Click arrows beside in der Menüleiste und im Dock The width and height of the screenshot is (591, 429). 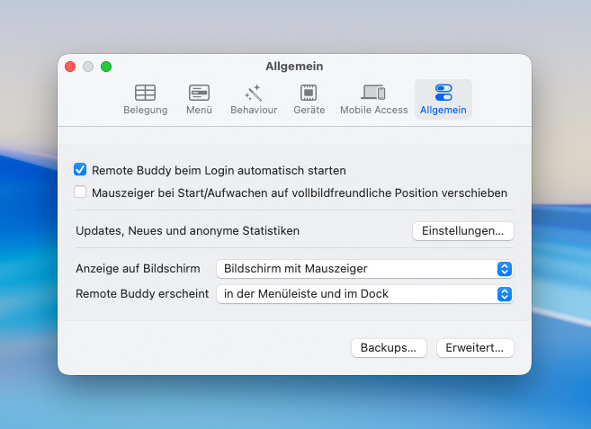pyautogui.click(x=505, y=294)
